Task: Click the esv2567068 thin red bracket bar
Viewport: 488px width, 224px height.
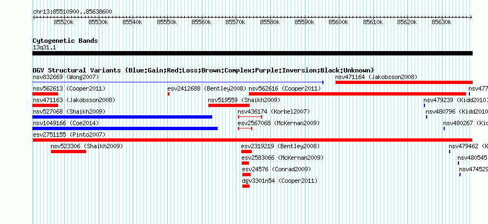Action: click(245, 128)
